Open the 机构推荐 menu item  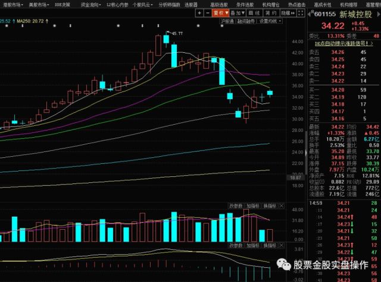click(x=349, y=5)
